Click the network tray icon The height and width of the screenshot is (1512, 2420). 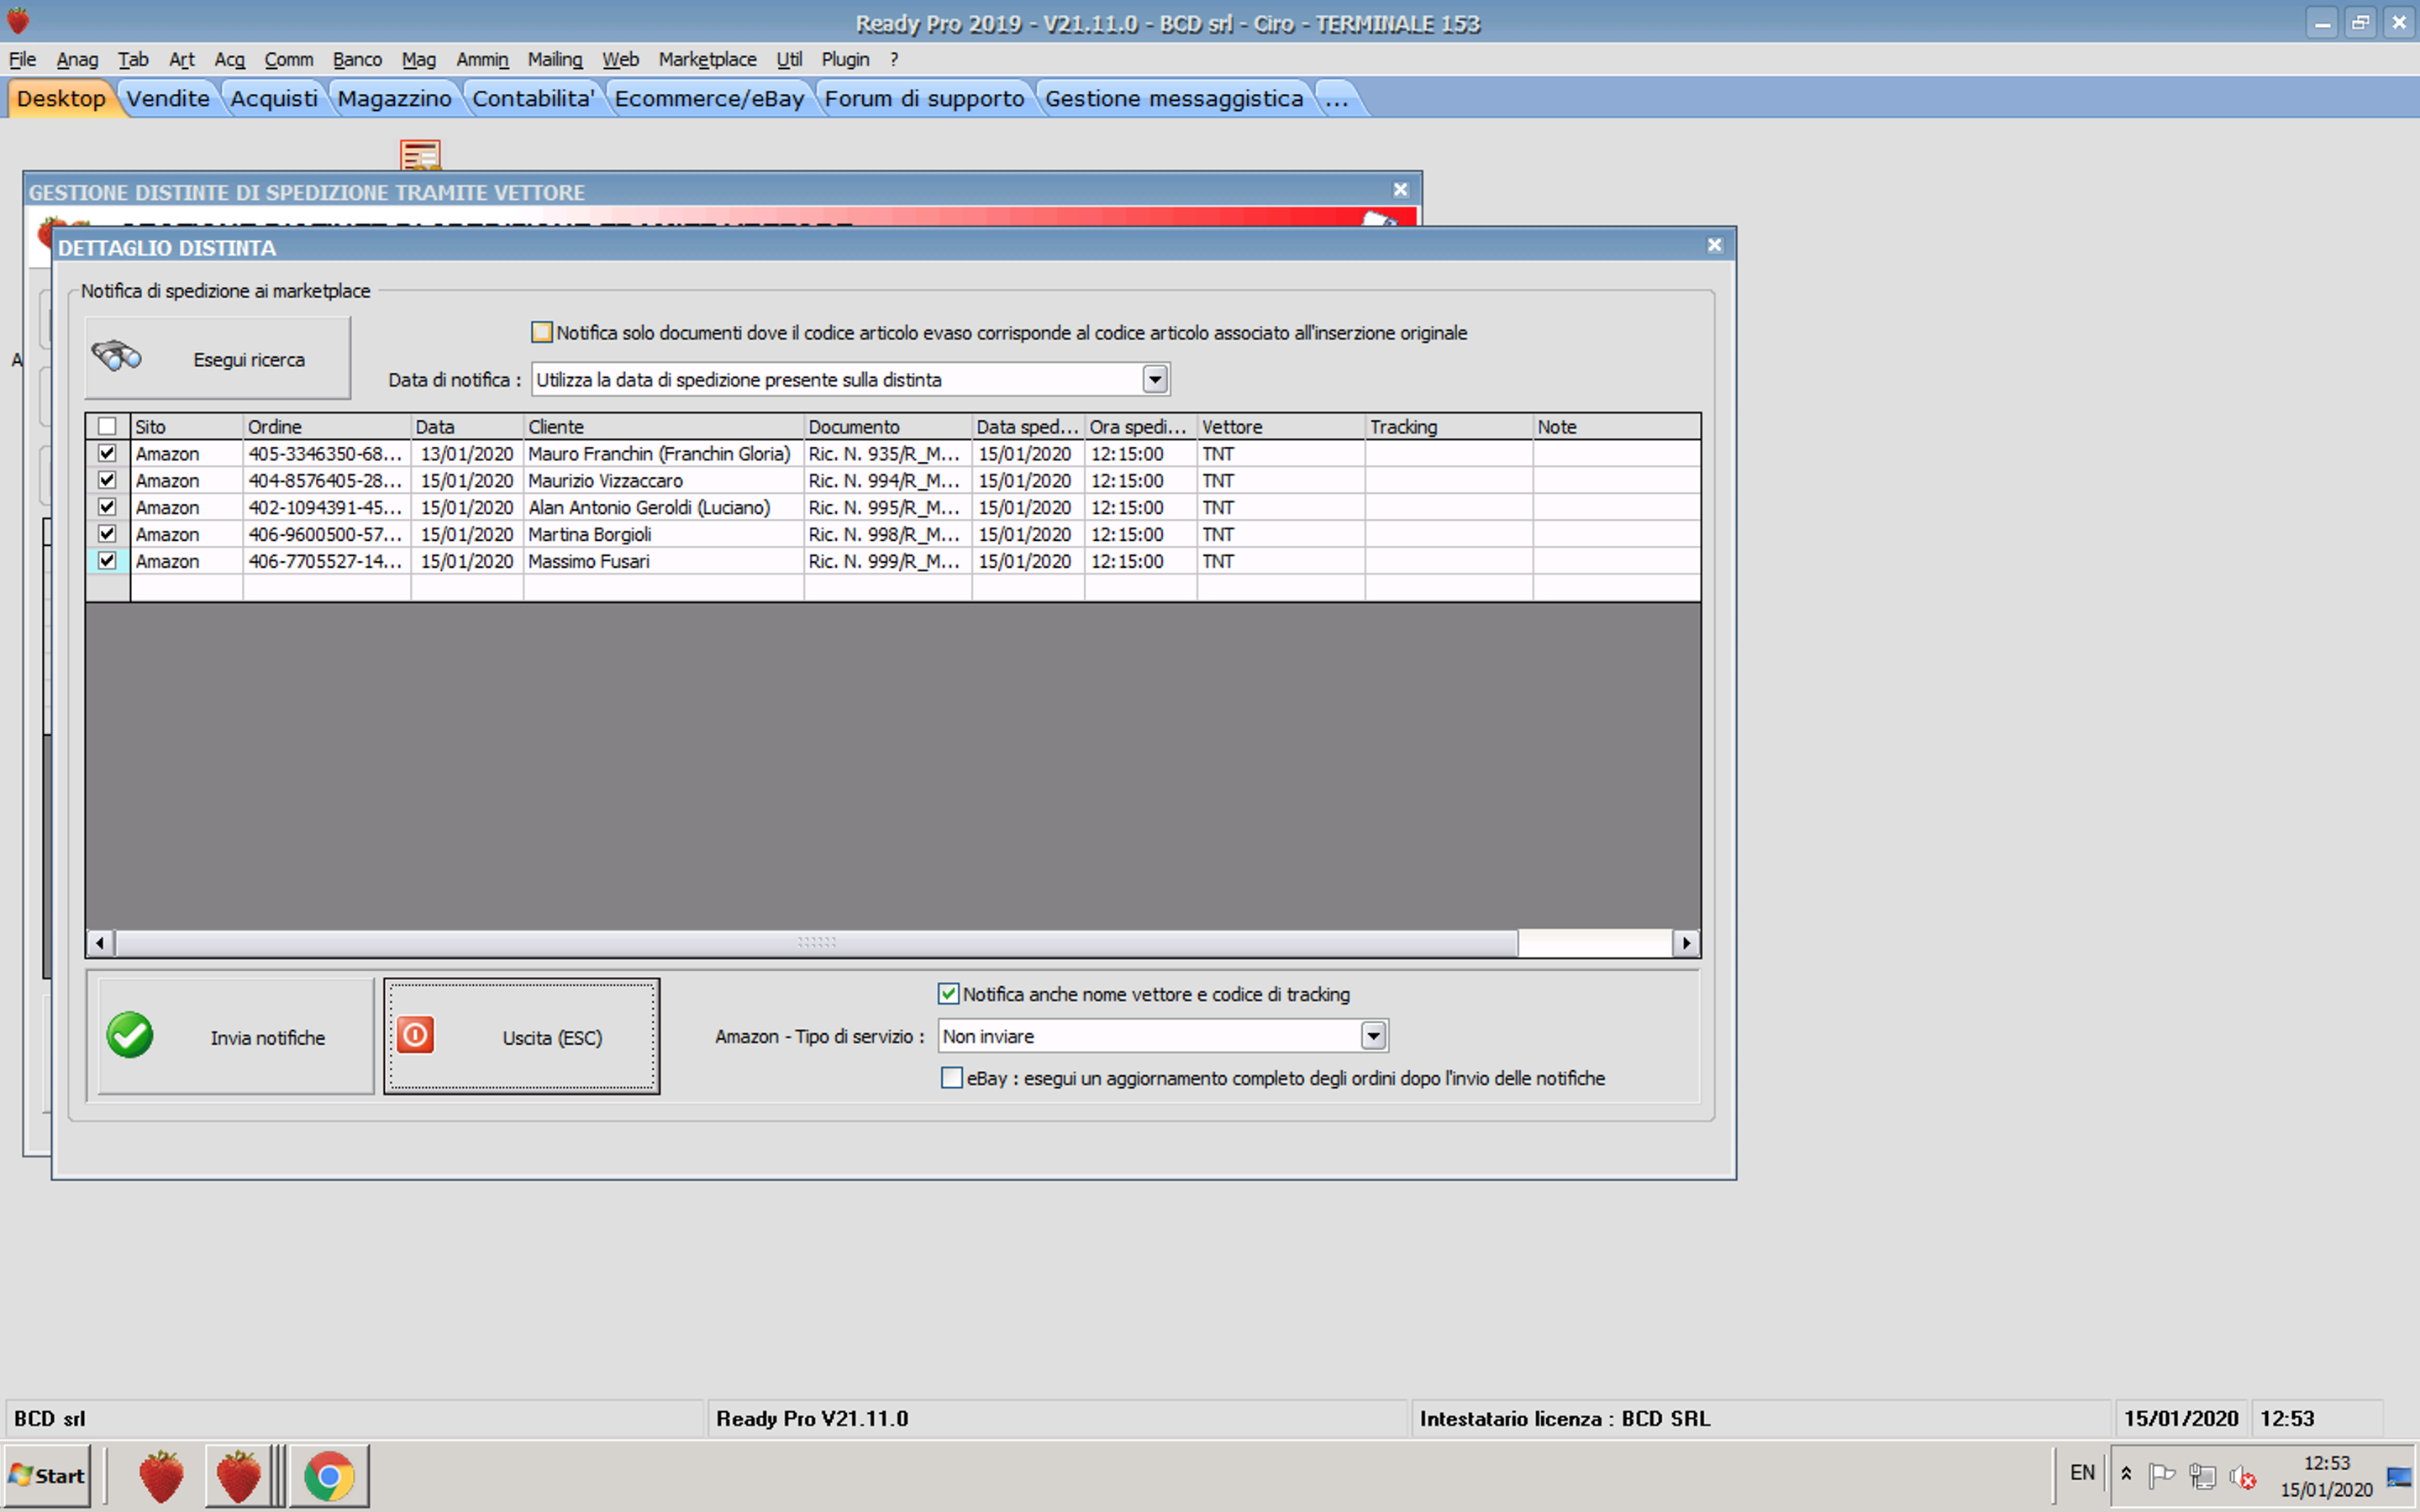pos(2202,1476)
